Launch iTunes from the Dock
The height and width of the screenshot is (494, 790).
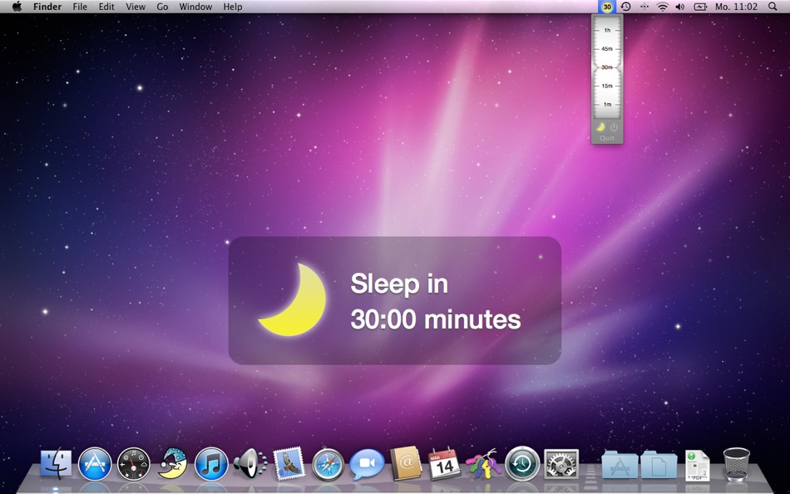click(211, 464)
